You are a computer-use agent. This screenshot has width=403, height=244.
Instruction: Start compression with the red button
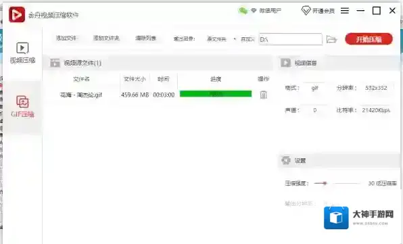click(x=369, y=39)
